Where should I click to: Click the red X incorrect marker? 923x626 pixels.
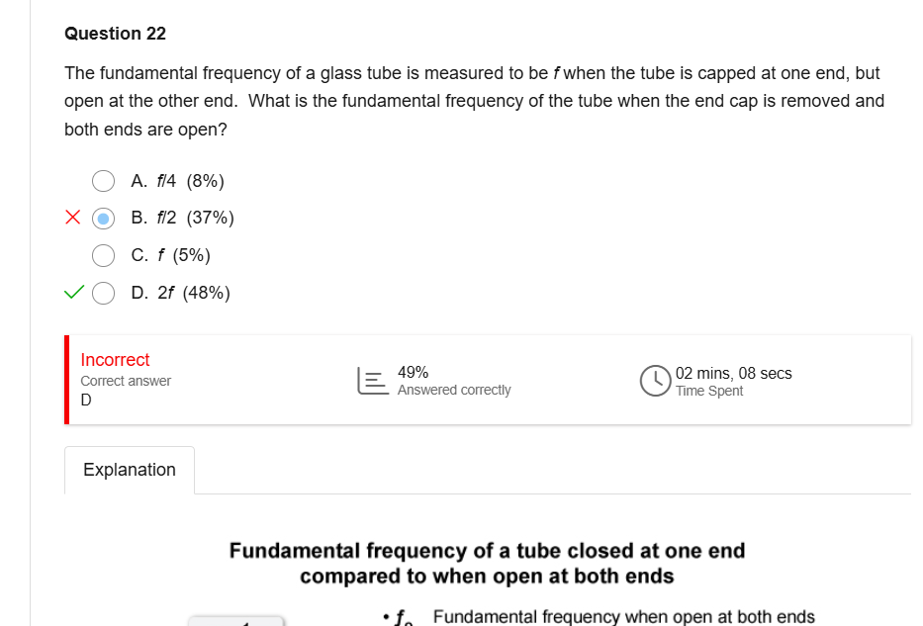(73, 218)
